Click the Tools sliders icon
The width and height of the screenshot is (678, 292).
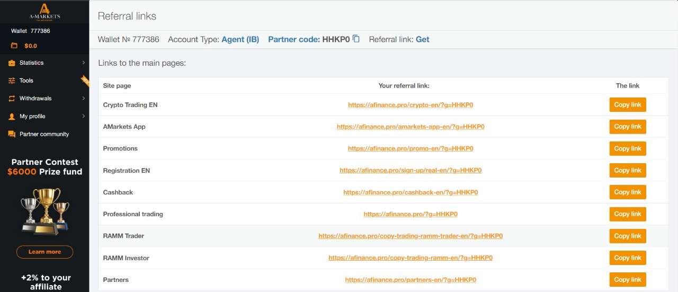click(x=12, y=81)
